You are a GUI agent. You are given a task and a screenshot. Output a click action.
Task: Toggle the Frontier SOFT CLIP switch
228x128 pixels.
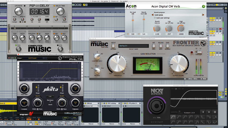coord(198,52)
